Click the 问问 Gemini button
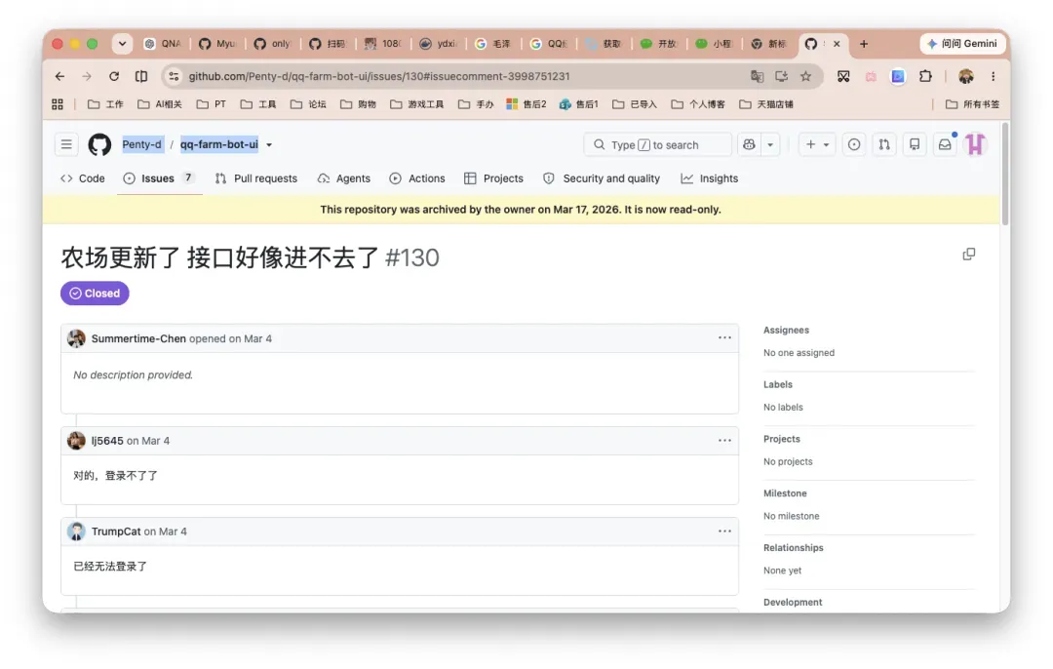The image size is (1053, 669). click(x=962, y=44)
